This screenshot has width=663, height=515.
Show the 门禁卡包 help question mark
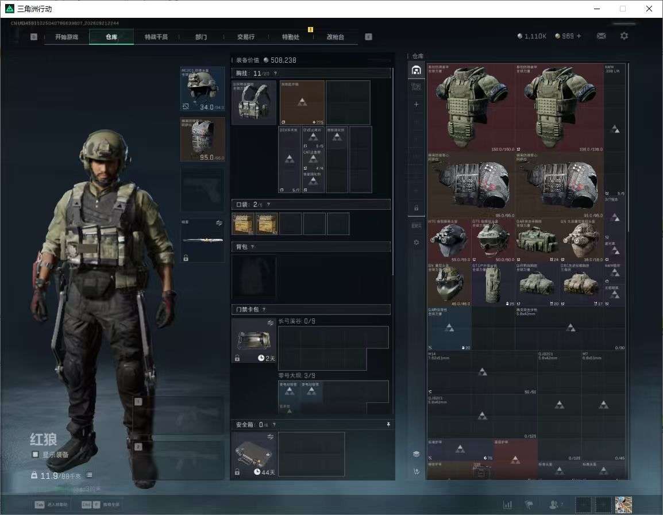(264, 310)
